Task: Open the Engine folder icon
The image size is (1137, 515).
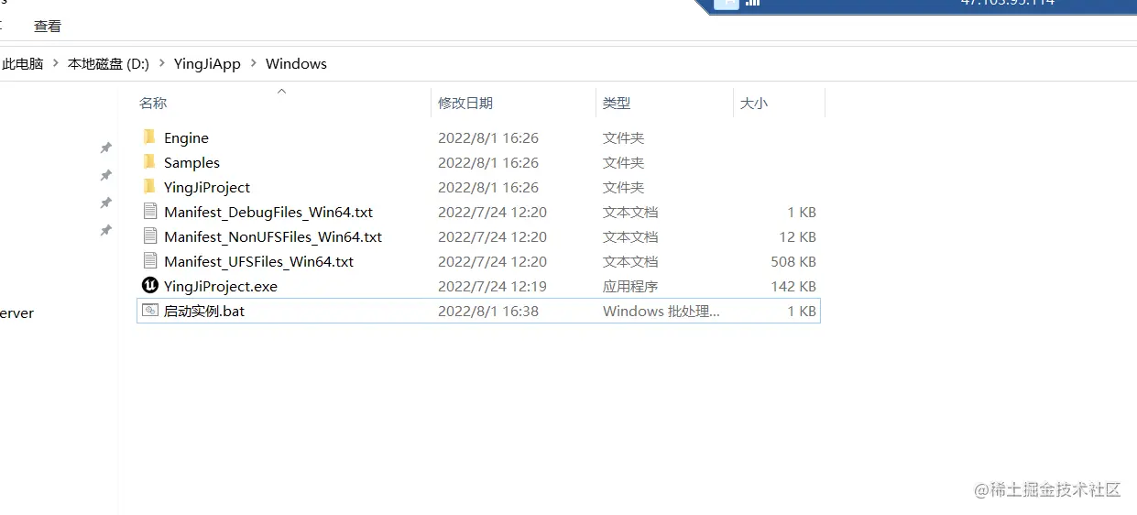Action: pyautogui.click(x=149, y=137)
